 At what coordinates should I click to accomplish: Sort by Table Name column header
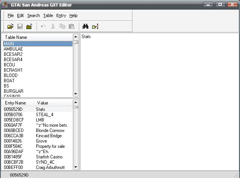pyautogui.click(x=37, y=37)
